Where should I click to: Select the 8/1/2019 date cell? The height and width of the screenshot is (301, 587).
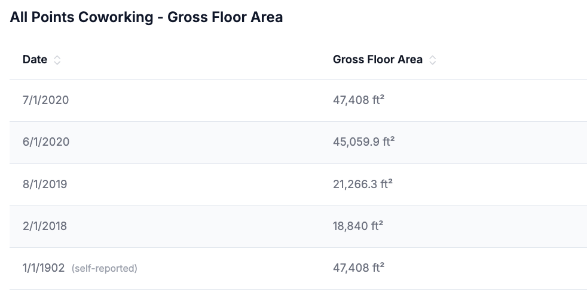coord(45,185)
